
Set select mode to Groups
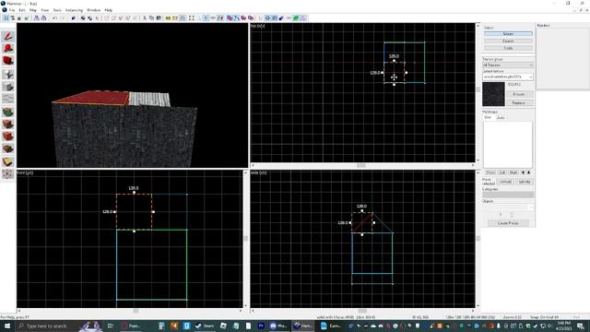[508, 34]
